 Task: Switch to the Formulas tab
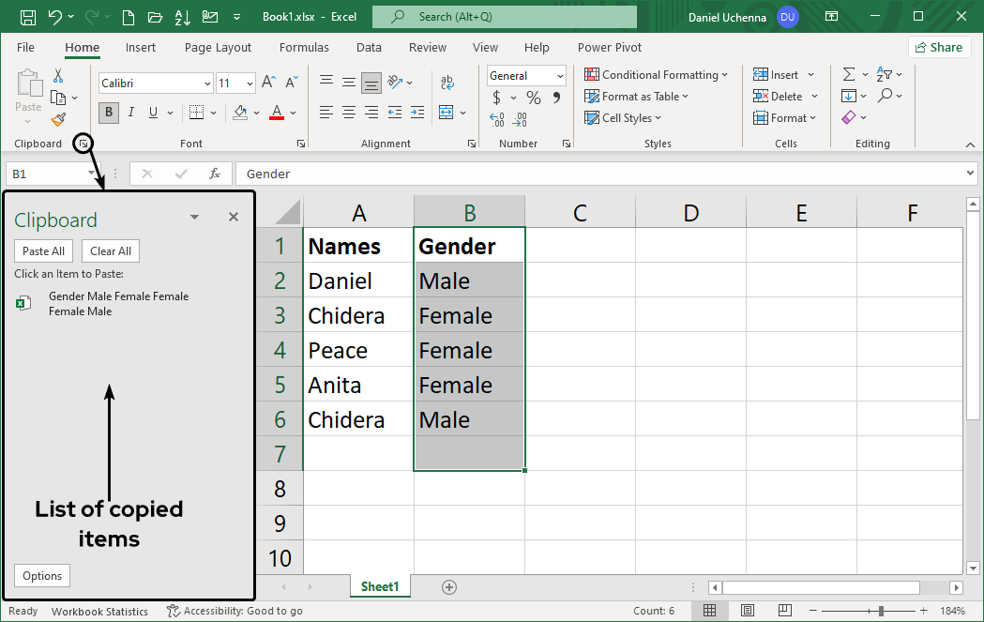304,48
